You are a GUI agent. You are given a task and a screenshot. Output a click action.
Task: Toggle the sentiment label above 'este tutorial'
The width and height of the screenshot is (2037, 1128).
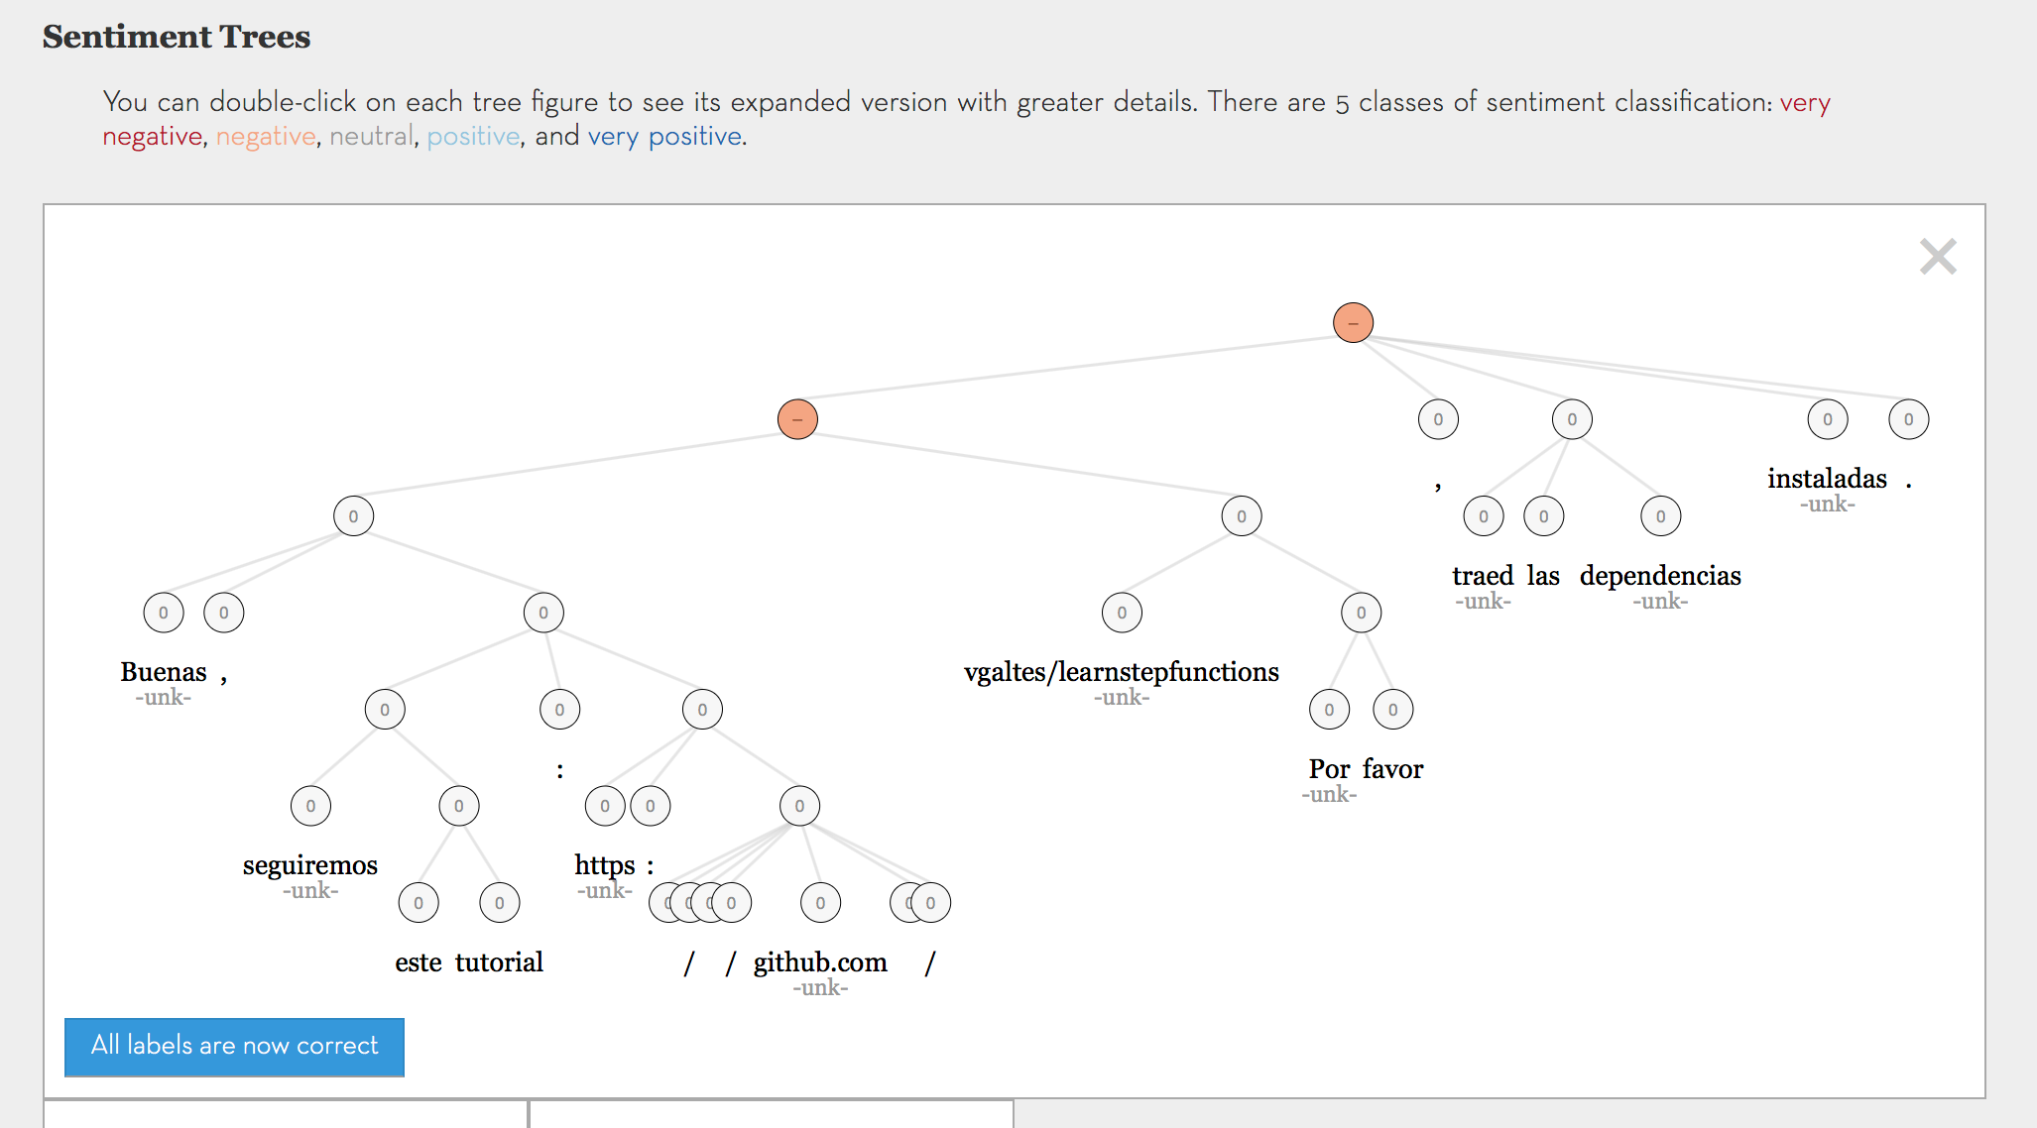click(x=458, y=805)
